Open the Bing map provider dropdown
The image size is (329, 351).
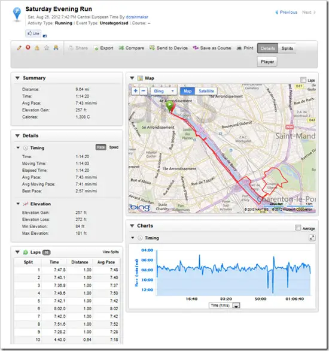point(164,91)
